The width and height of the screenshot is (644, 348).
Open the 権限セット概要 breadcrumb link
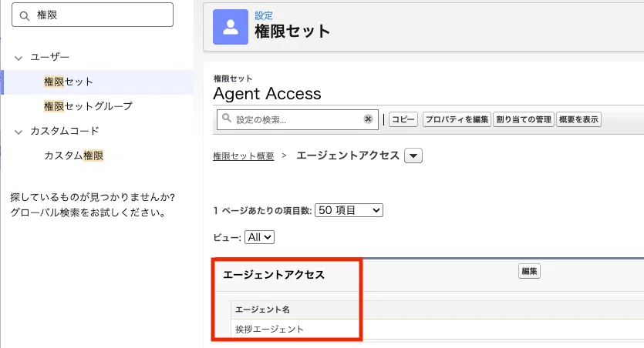[x=244, y=156]
